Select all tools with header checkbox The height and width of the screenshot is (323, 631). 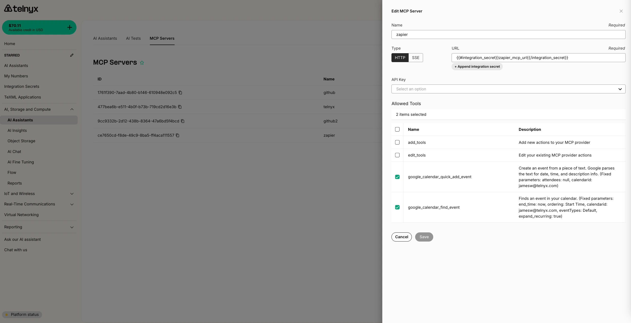(397, 129)
